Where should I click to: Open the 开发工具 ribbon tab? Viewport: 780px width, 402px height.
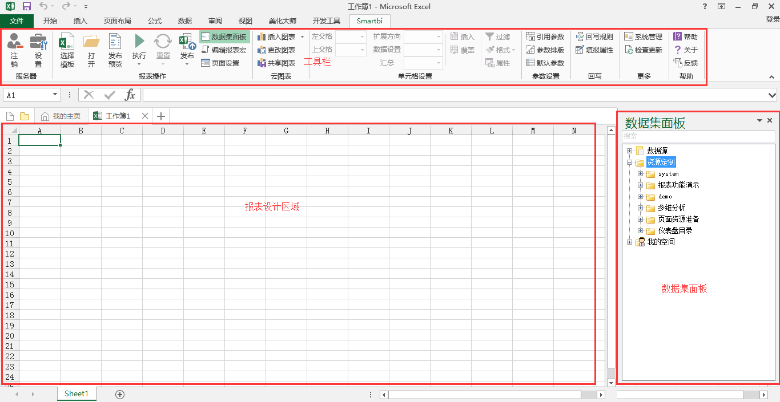(326, 21)
